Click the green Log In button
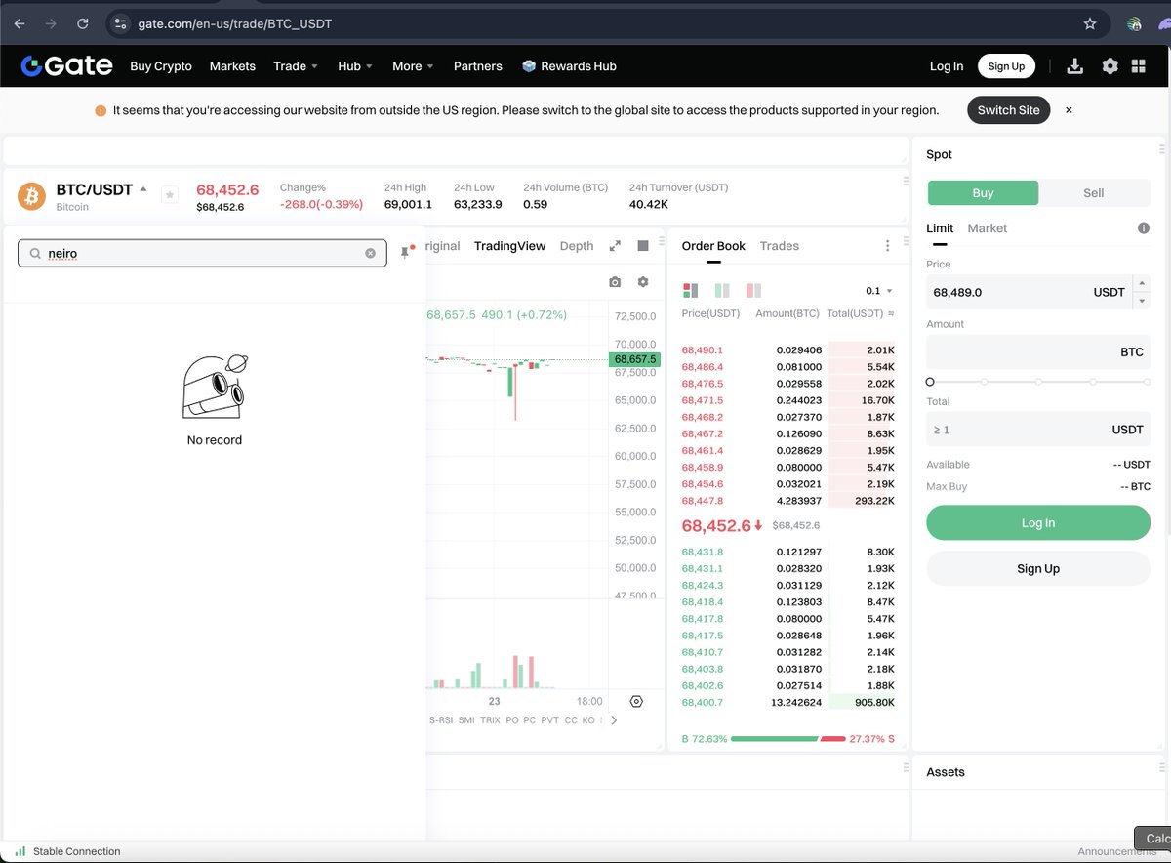This screenshot has height=863, width=1171. (1038, 523)
